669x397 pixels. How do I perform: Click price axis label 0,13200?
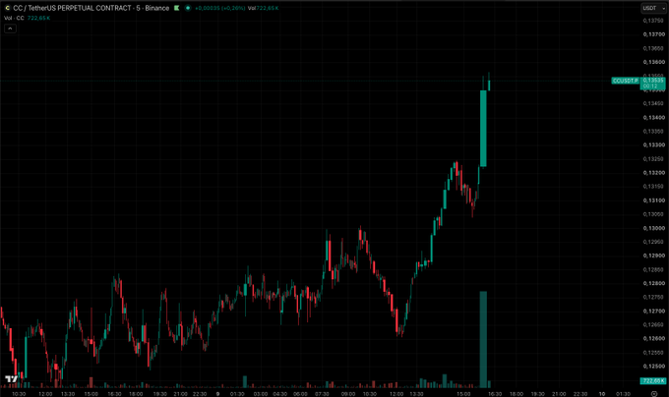pos(653,173)
